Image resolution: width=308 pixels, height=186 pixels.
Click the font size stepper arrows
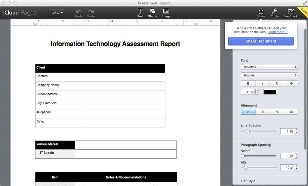(257, 92)
